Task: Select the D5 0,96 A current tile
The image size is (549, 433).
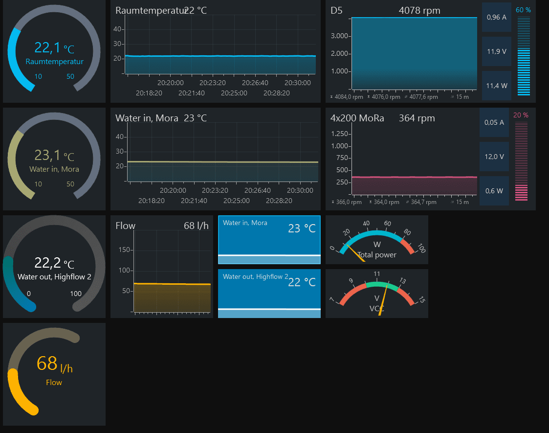Action: 497,17
